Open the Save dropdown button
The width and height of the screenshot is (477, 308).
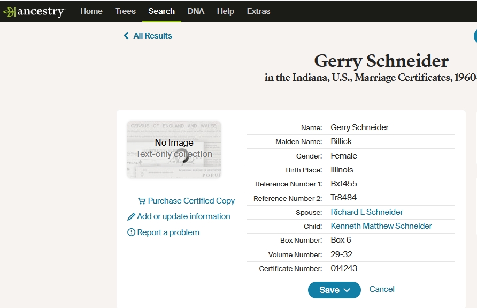pos(334,290)
